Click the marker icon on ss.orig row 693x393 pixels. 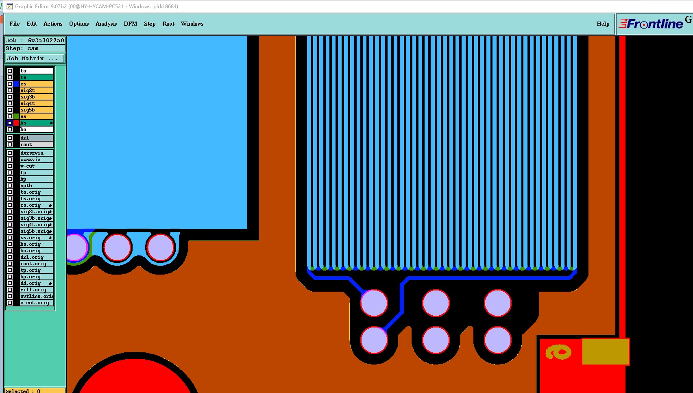tap(50, 238)
